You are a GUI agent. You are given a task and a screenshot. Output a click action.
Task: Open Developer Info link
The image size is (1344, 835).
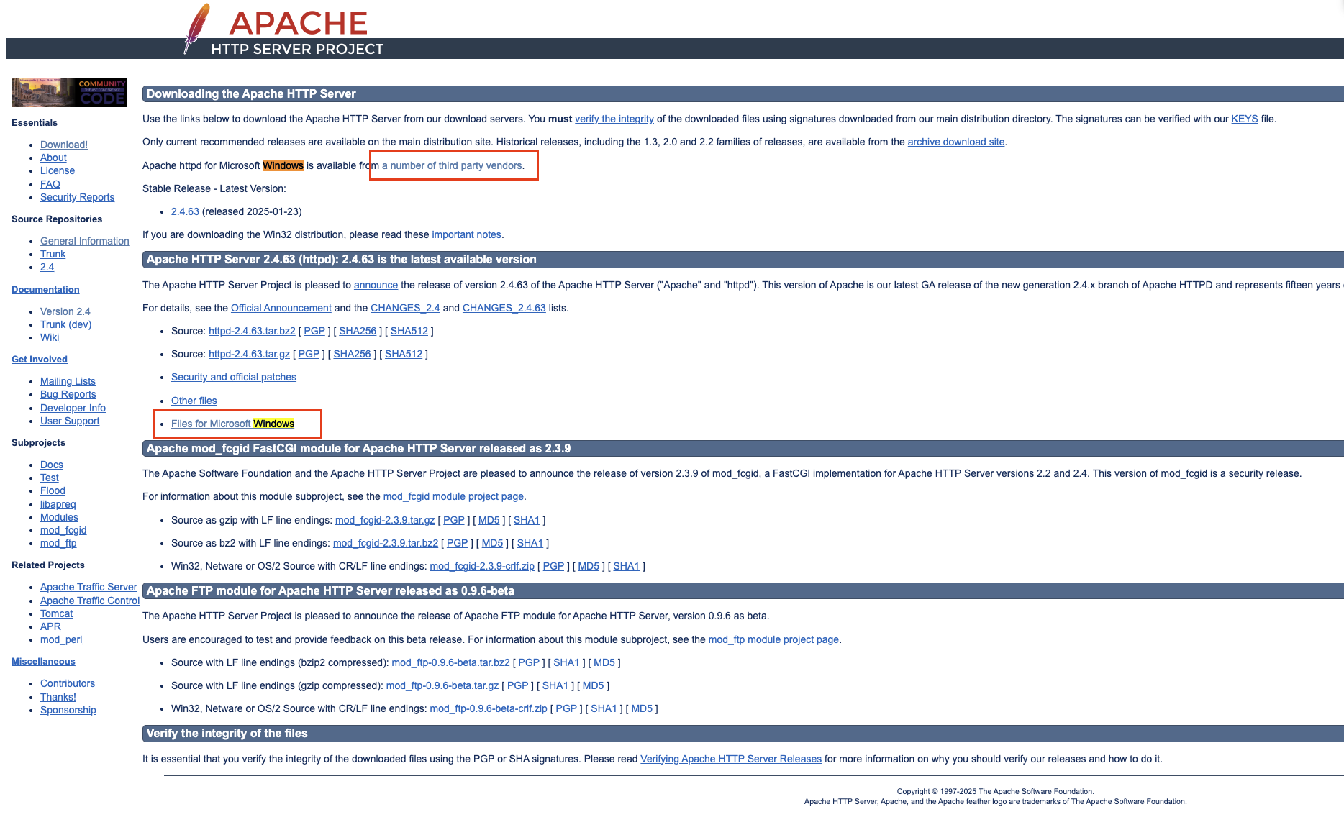[73, 408]
